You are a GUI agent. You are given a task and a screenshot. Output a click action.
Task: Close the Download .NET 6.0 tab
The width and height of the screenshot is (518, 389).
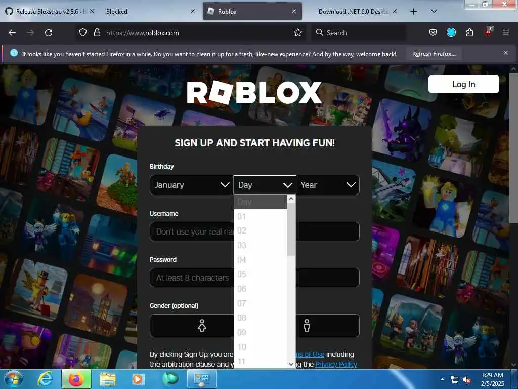point(395,12)
